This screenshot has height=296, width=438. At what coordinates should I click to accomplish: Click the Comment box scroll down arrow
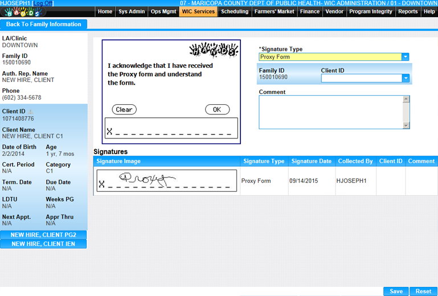[x=406, y=125]
